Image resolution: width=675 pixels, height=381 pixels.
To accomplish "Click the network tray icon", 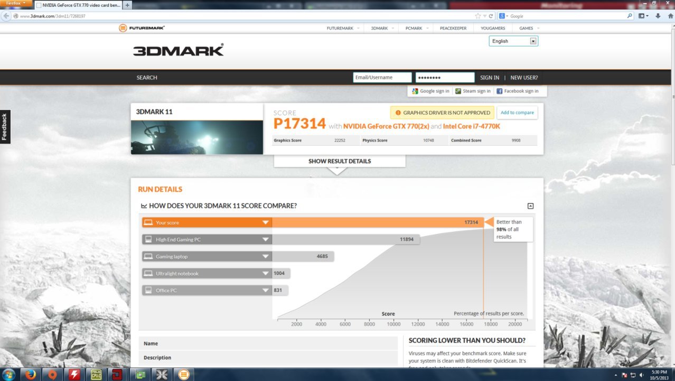I will click(633, 375).
